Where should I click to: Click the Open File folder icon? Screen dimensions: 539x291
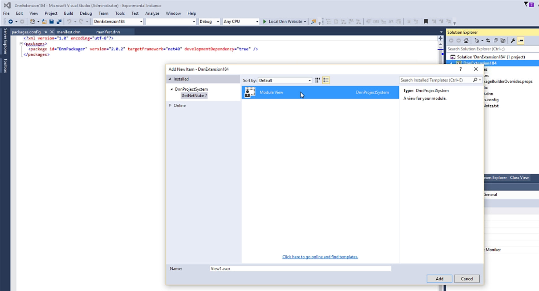pyautogui.click(x=44, y=21)
